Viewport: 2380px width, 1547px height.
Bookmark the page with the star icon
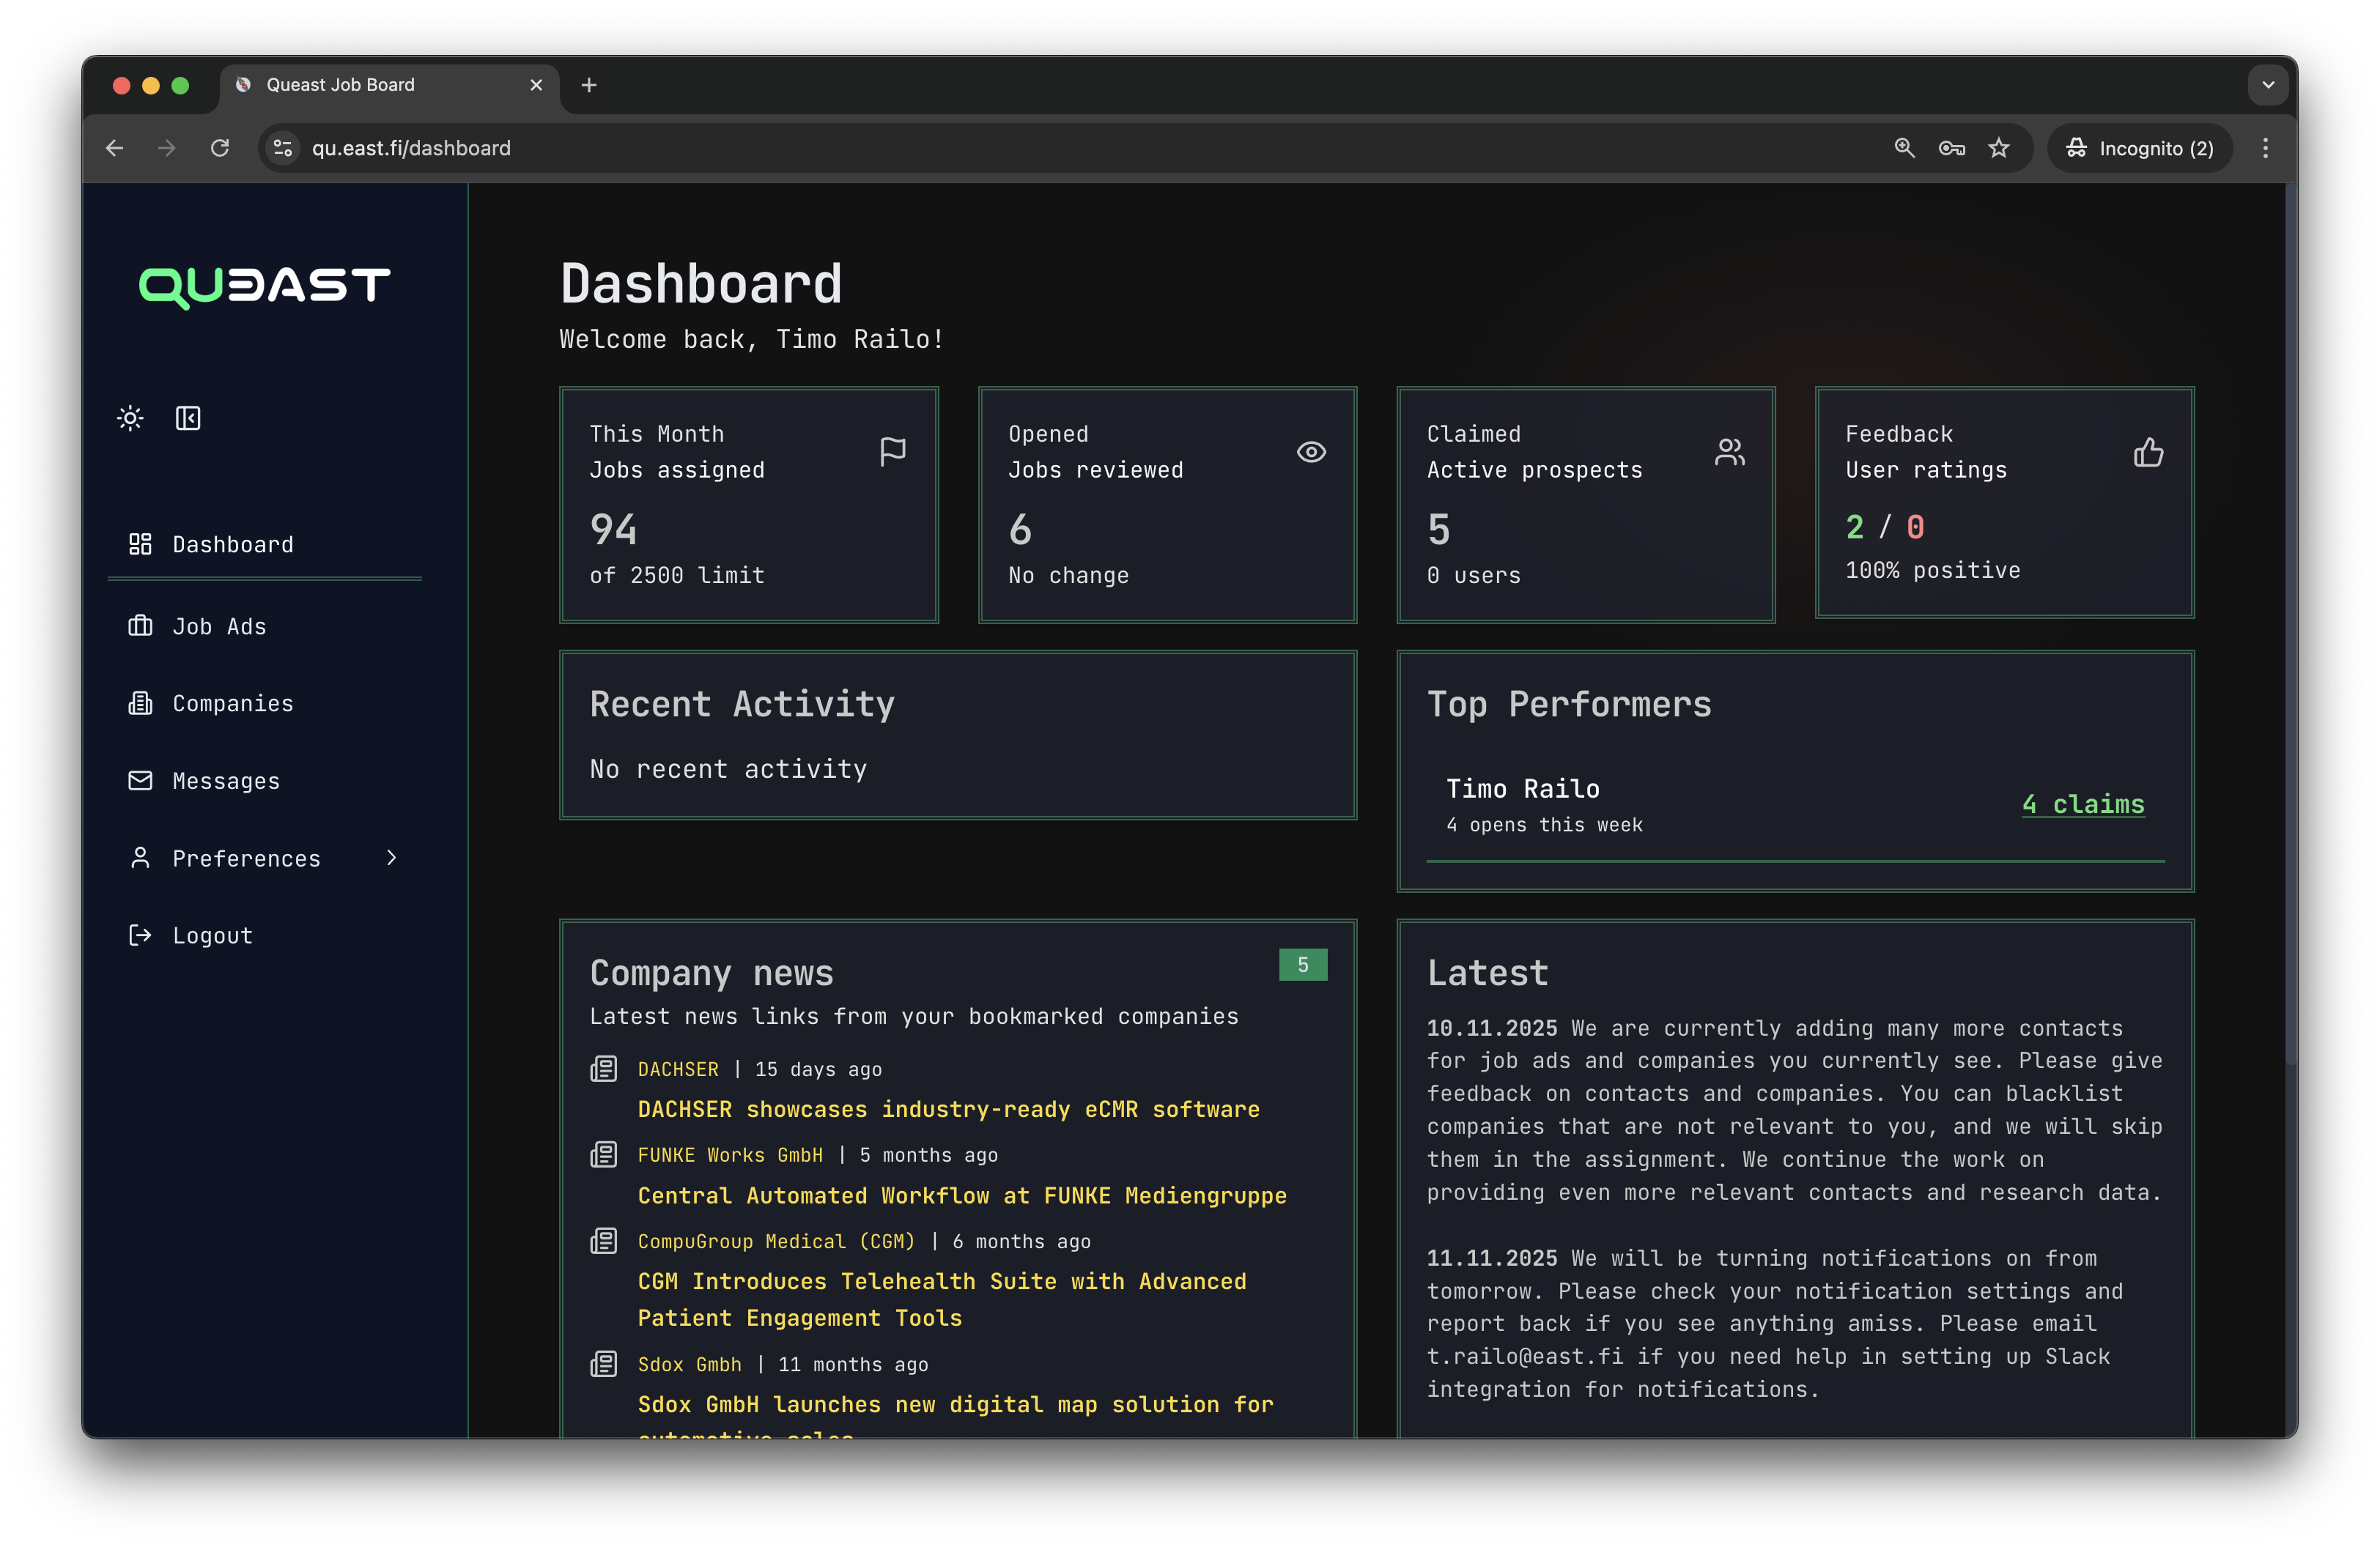tap(2000, 148)
